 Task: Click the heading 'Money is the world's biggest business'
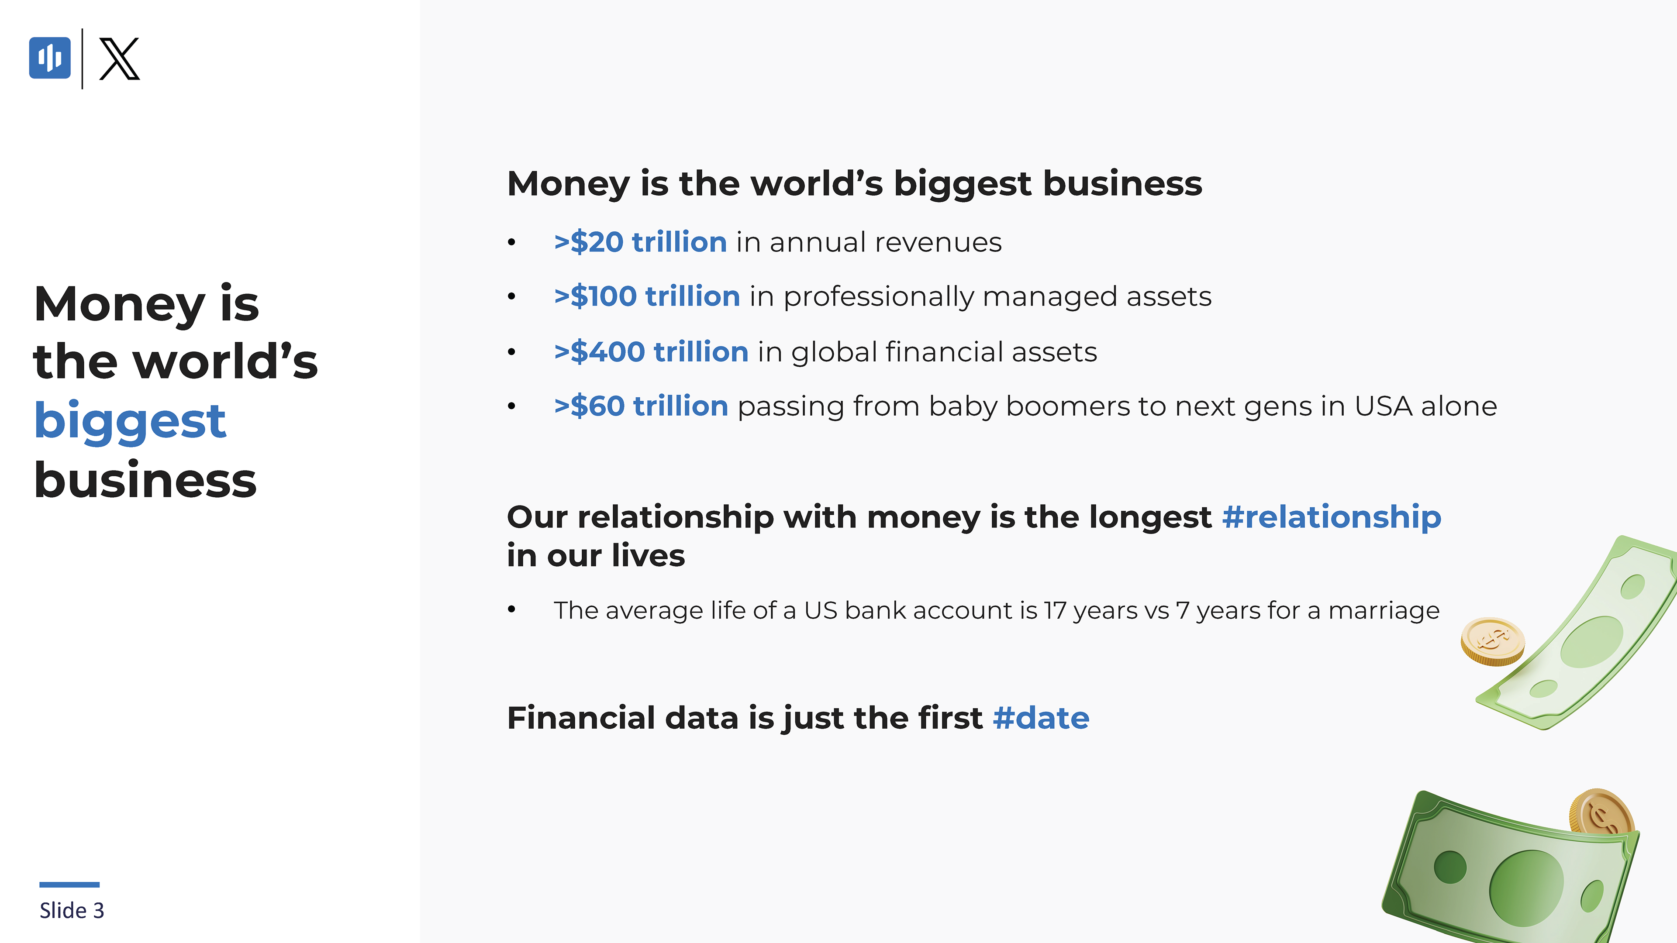854,183
